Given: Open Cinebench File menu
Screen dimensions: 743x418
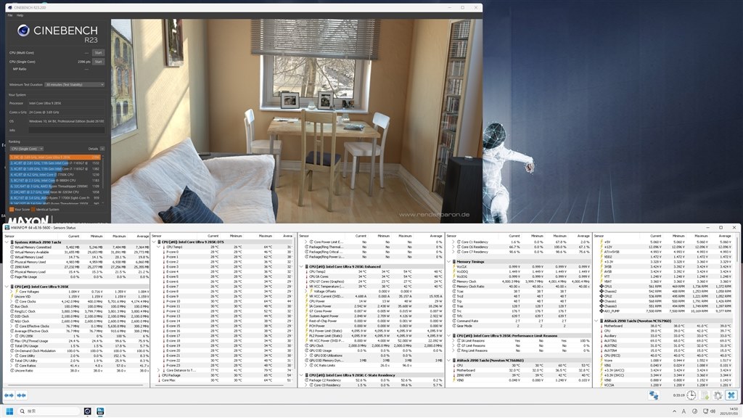Looking at the screenshot, I should (10, 15).
